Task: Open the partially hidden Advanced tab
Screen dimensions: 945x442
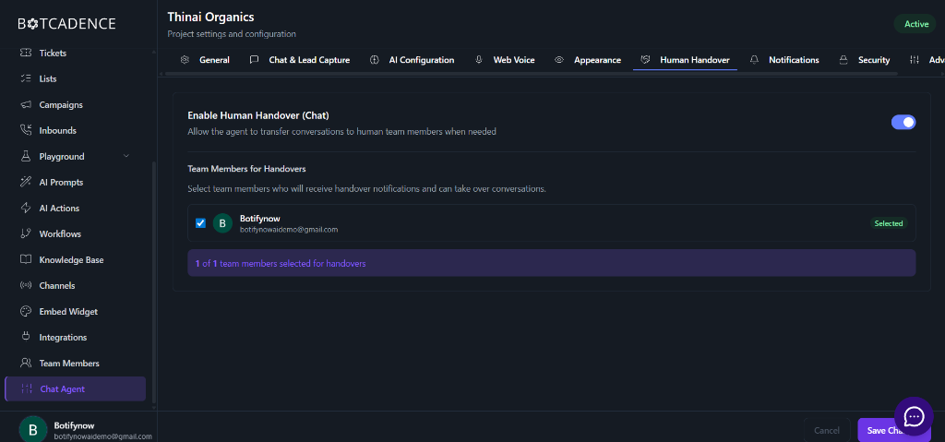Action: click(927, 60)
